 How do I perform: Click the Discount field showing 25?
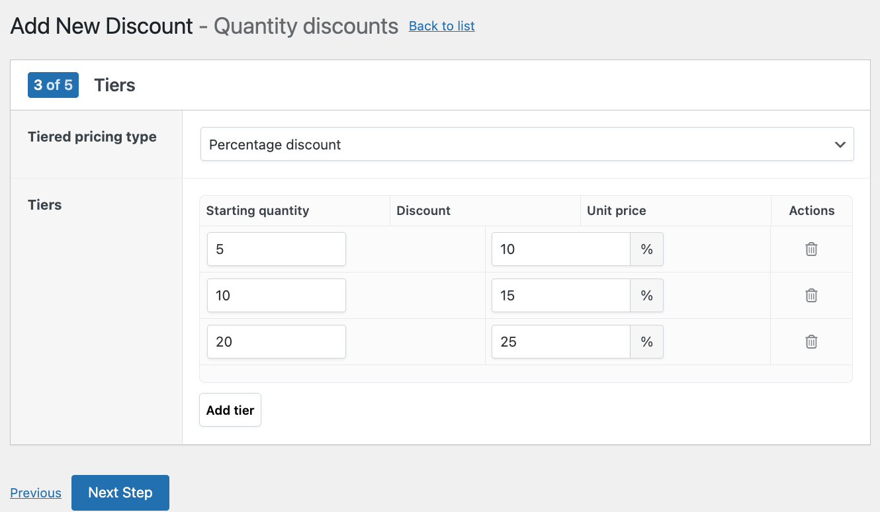click(x=560, y=341)
